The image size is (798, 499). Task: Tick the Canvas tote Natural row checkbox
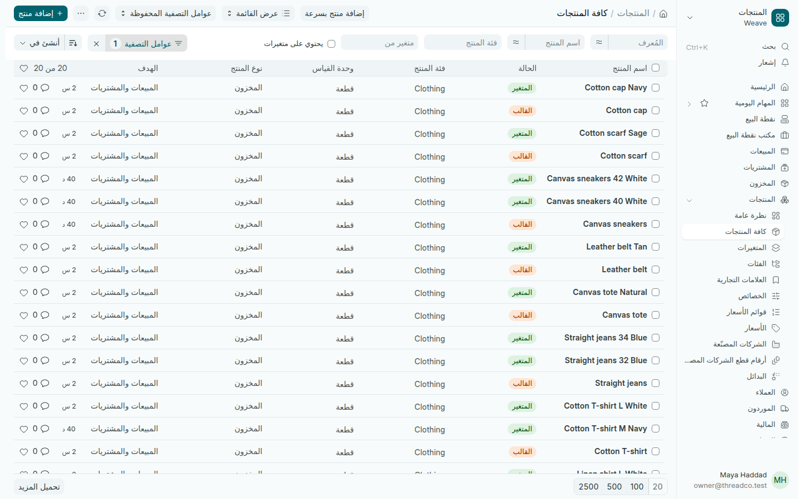click(656, 292)
